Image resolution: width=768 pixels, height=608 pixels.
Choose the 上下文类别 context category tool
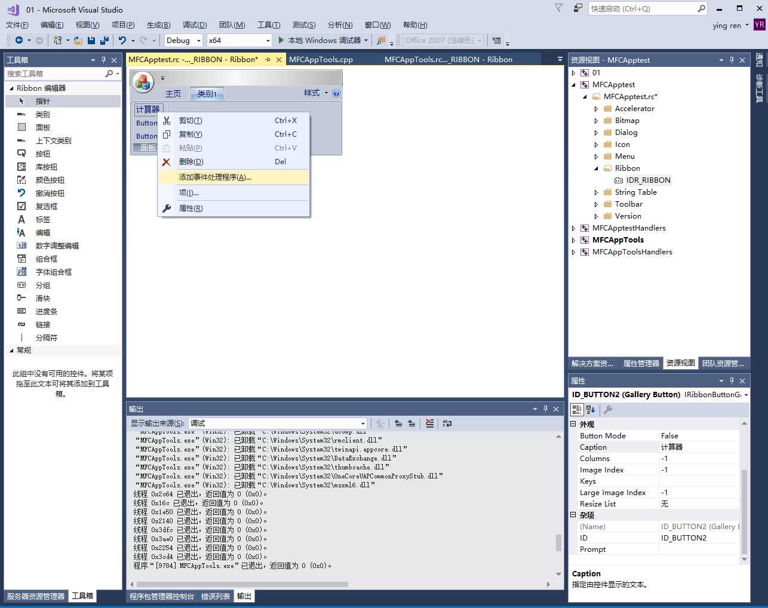(x=63, y=140)
